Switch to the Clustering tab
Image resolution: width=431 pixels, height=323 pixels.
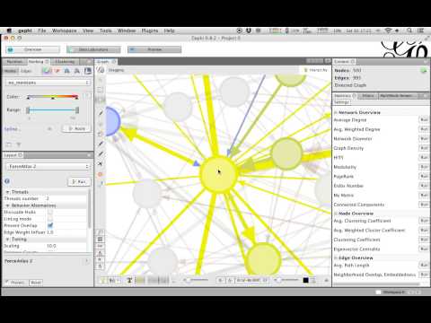(x=65, y=62)
